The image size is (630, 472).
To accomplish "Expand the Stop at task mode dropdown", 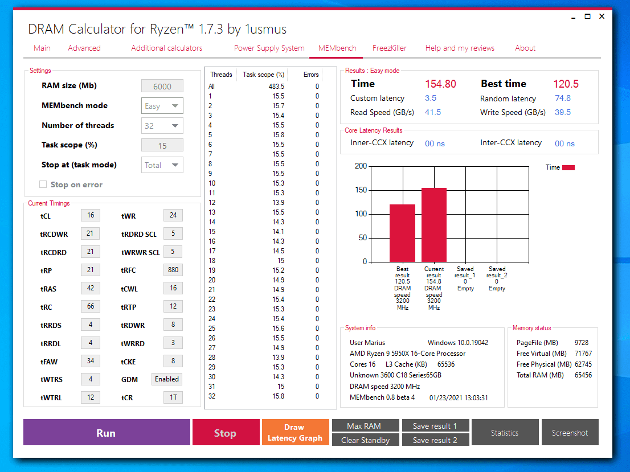I will pyautogui.click(x=162, y=165).
